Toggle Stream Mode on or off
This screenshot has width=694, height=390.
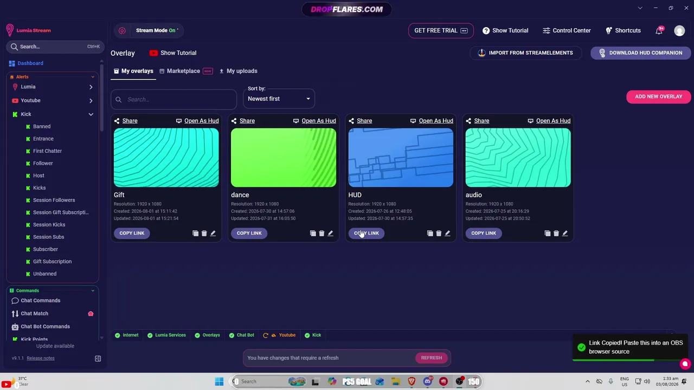[x=157, y=30]
